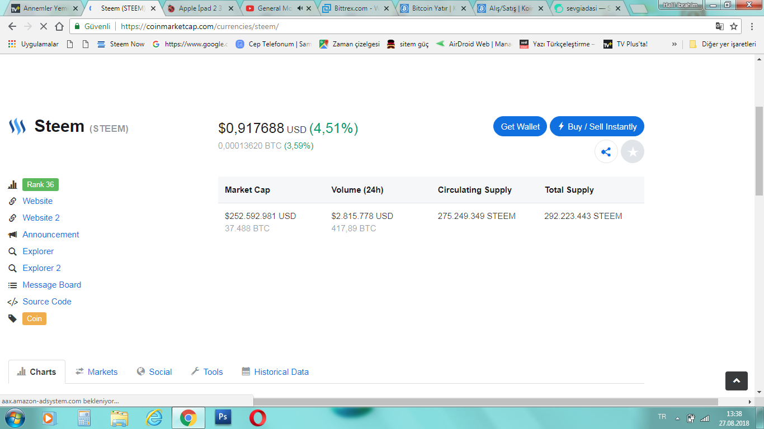View site security info via the Güvenli lock
Viewport: 764px width, 429px height.
click(x=92, y=26)
